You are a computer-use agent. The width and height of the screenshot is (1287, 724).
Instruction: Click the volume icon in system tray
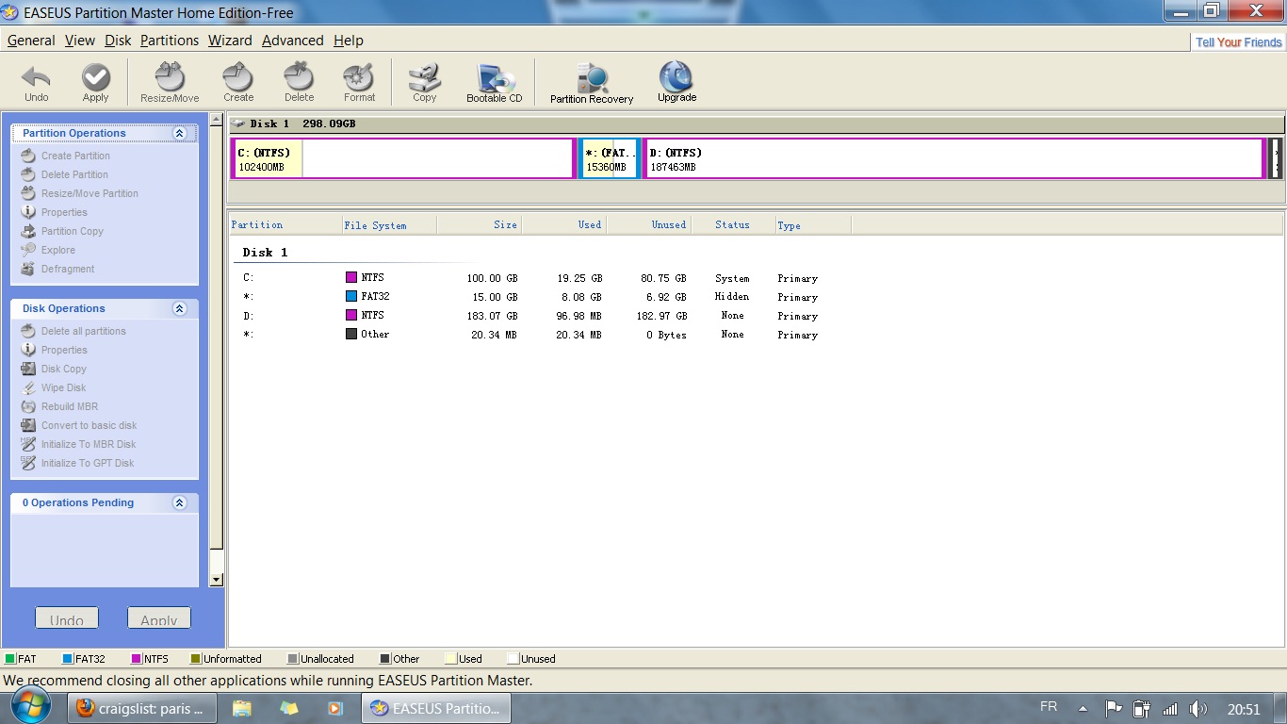tap(1198, 708)
